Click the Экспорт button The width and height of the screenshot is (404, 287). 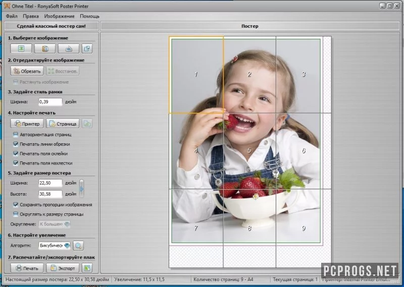pyautogui.click(x=63, y=268)
